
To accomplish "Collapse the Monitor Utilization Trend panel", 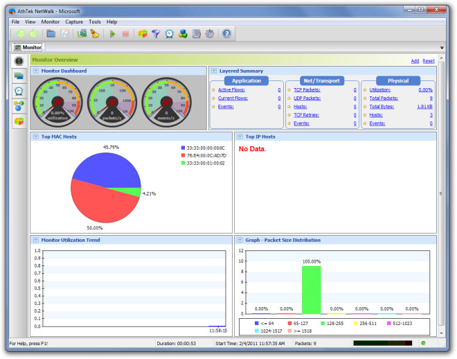I will click(x=36, y=240).
